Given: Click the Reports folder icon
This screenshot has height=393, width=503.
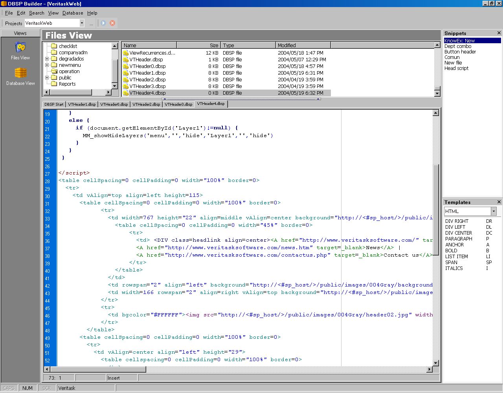Looking at the screenshot, I should [x=54, y=84].
